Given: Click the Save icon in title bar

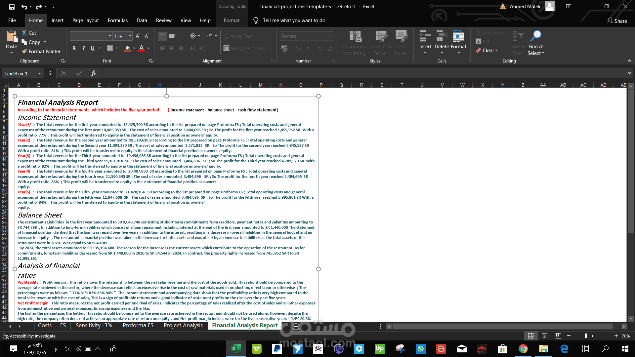Looking at the screenshot, I should pyautogui.click(x=12, y=7).
